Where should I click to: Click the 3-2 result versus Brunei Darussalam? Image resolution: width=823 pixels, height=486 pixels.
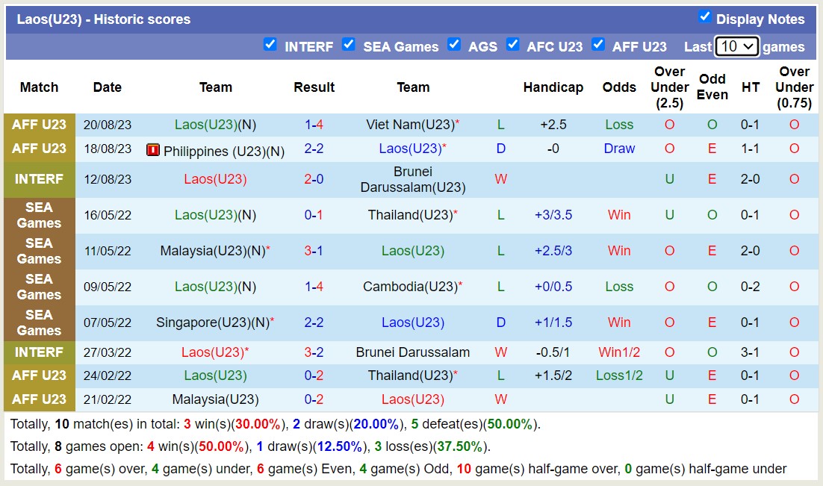pos(314,352)
